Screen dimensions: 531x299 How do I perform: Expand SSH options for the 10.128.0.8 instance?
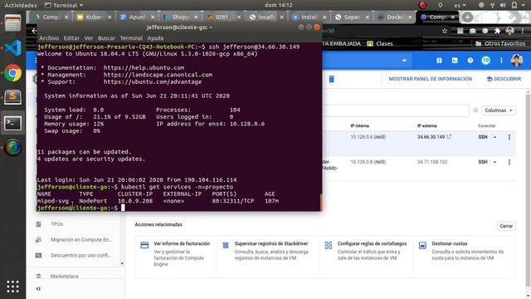494,162
